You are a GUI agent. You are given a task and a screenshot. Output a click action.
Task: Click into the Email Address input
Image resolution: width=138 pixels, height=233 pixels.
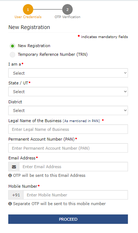(x=74, y=167)
